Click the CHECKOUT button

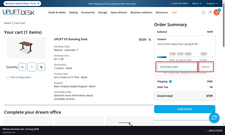(x=185, y=109)
